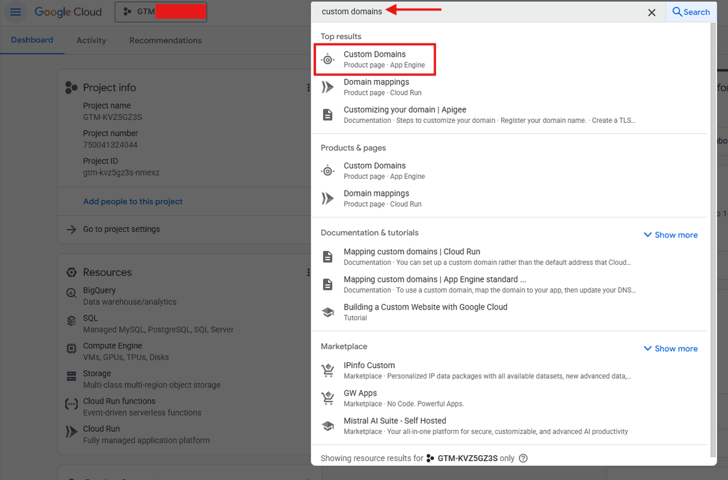The width and height of the screenshot is (728, 480).
Task: Open the GTM project picker dropdown
Action: (161, 12)
